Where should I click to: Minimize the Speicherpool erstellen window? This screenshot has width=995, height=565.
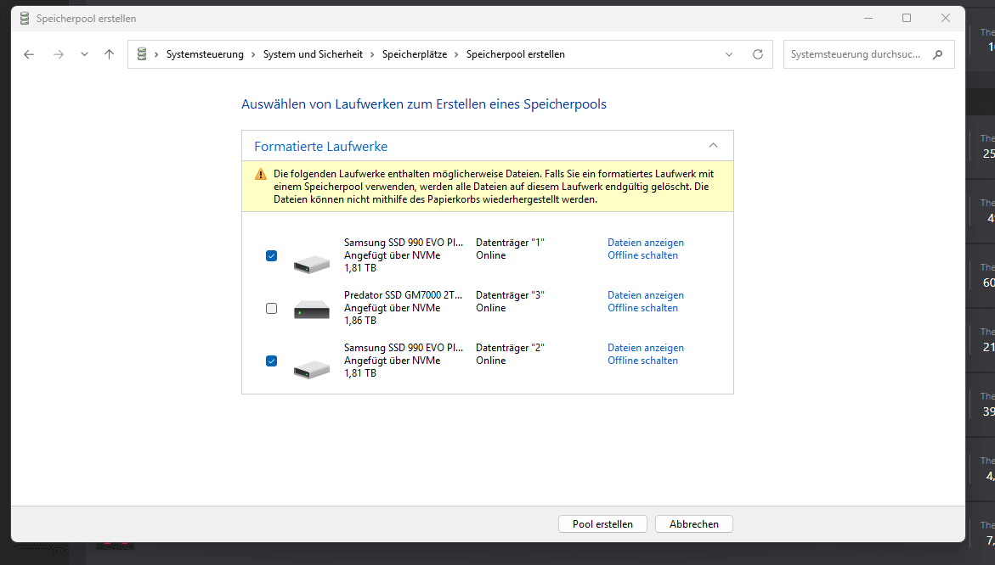pyautogui.click(x=868, y=19)
